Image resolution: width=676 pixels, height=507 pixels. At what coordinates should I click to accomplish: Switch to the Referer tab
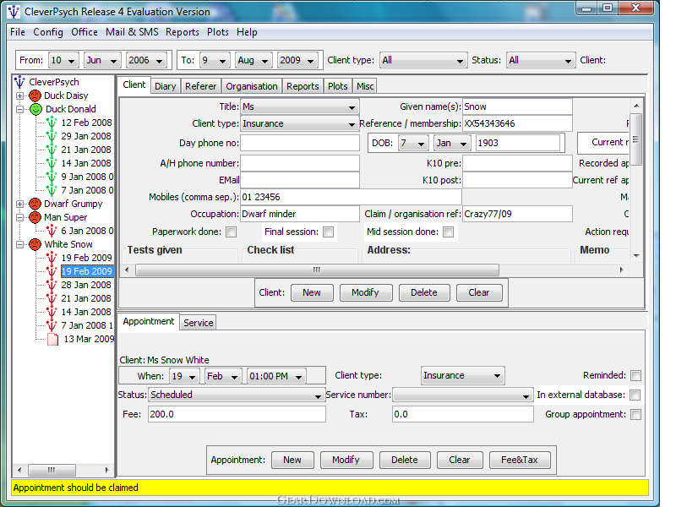pos(200,86)
